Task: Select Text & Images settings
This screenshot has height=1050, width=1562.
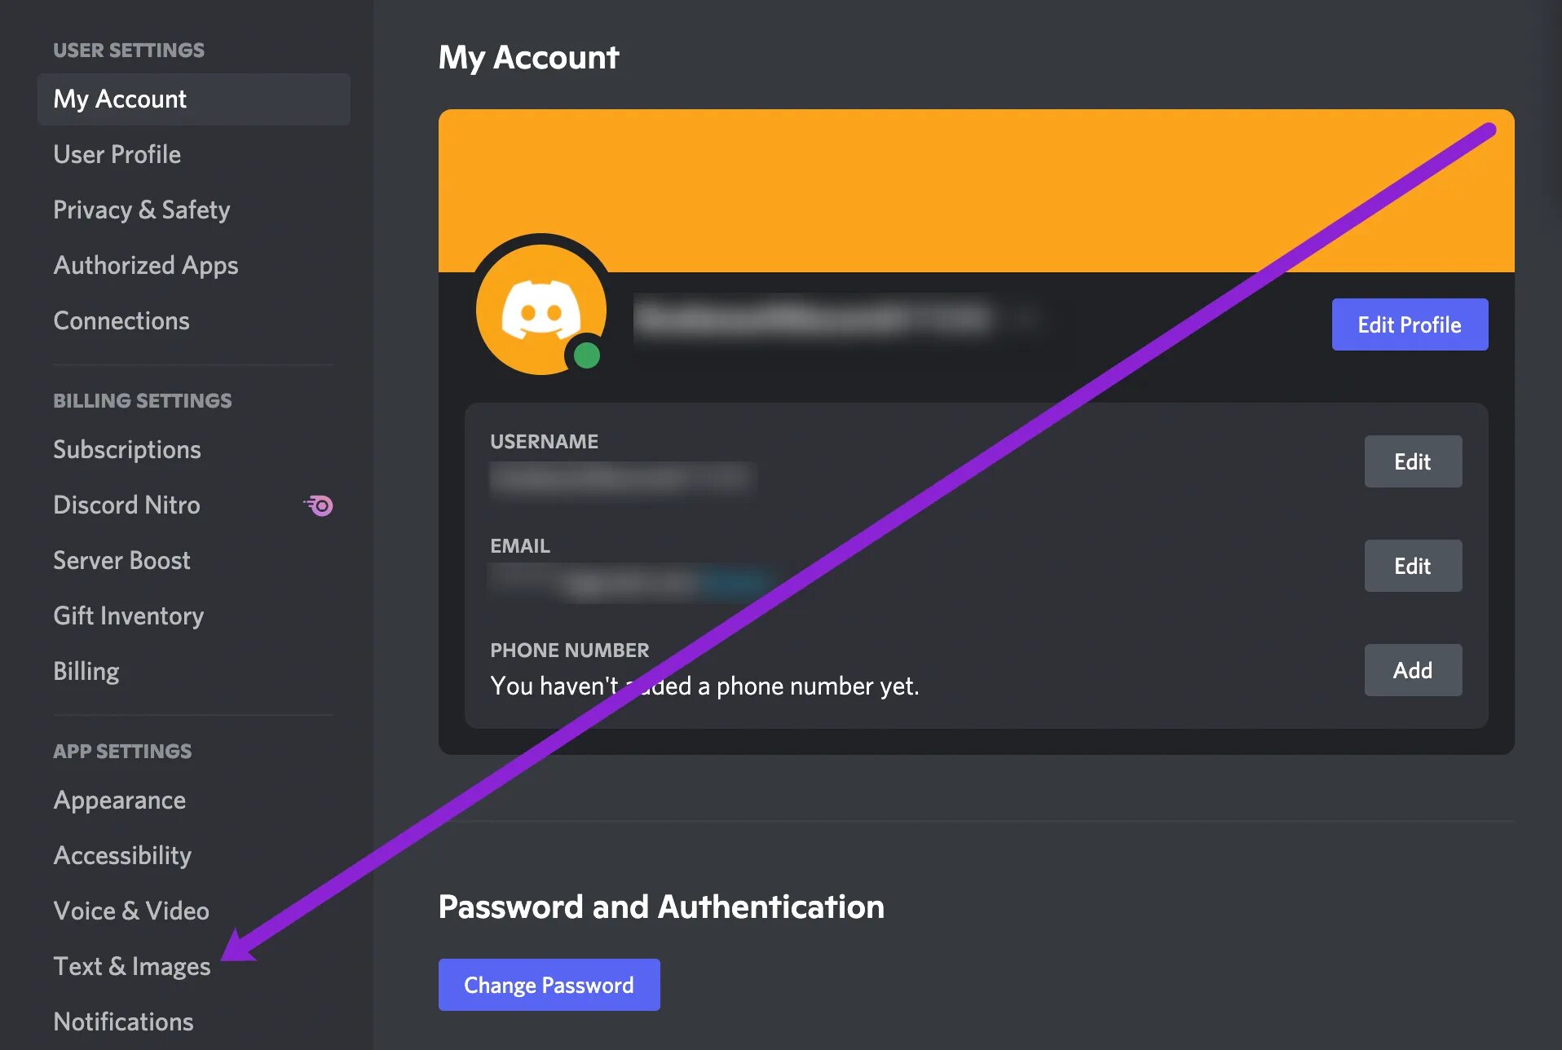Action: 132,967
